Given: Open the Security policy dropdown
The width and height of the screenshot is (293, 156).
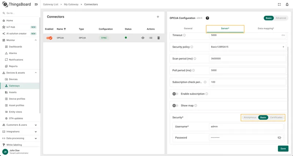Looking at the screenshot, I should 248,47.
